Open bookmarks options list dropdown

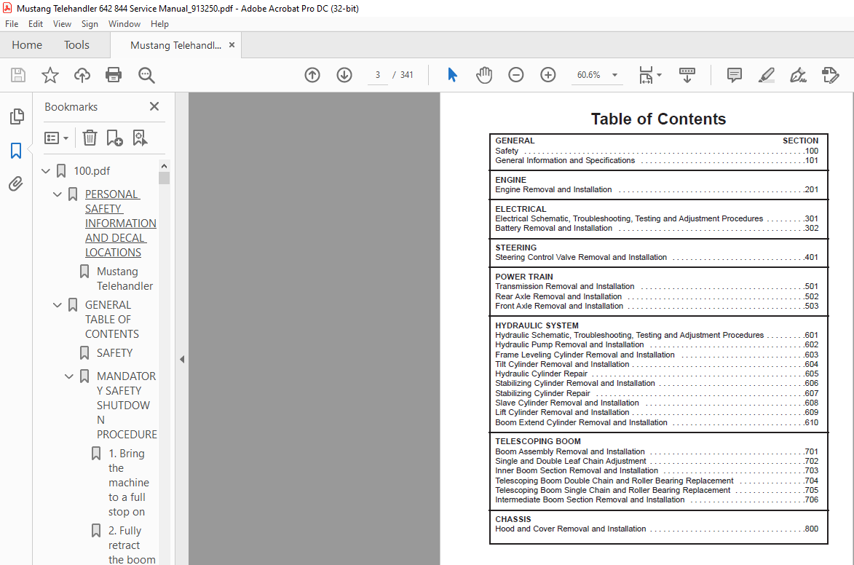56,138
